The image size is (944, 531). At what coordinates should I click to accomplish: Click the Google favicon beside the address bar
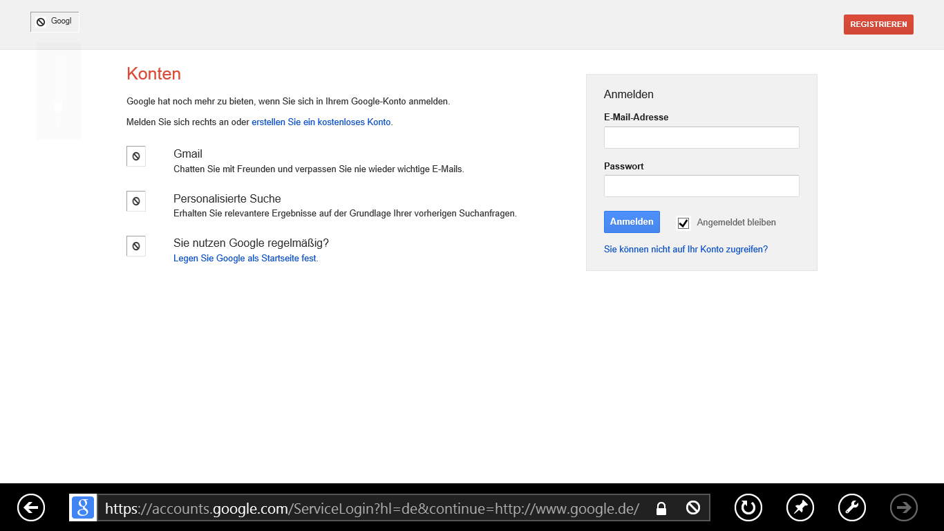[x=83, y=507]
